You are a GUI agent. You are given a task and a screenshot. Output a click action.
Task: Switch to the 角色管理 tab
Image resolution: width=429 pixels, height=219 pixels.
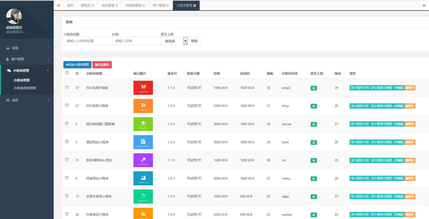[x=109, y=5]
